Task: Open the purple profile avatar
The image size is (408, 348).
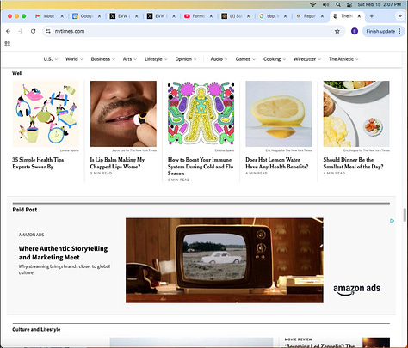Action: click(355, 31)
